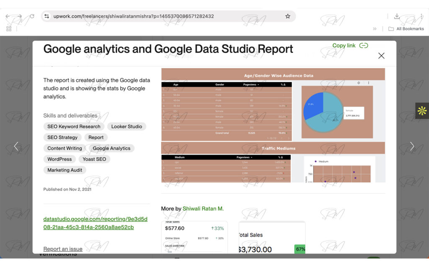Go forward with the browser forward arrow
Screen dimensions: 429x267
19,16
